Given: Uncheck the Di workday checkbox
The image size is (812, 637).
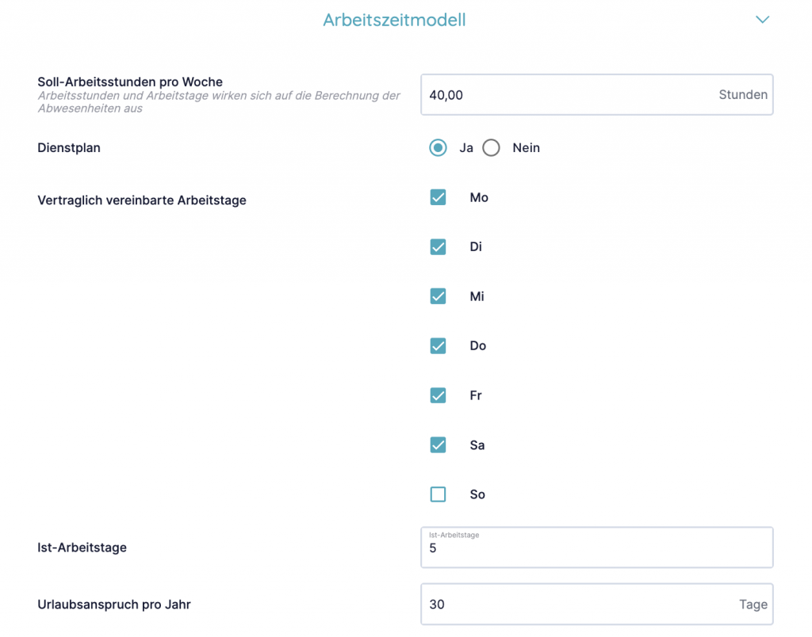Looking at the screenshot, I should pyautogui.click(x=438, y=247).
